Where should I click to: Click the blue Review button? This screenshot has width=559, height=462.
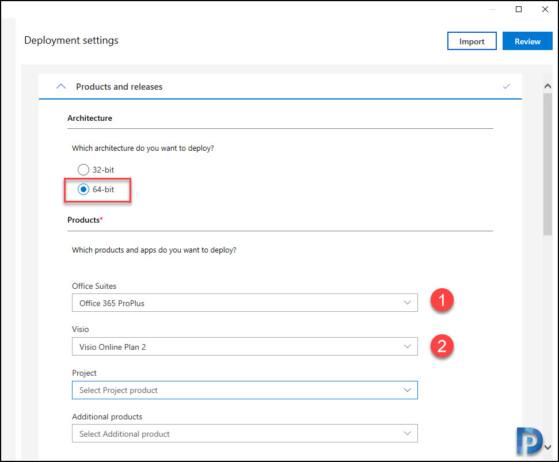527,41
